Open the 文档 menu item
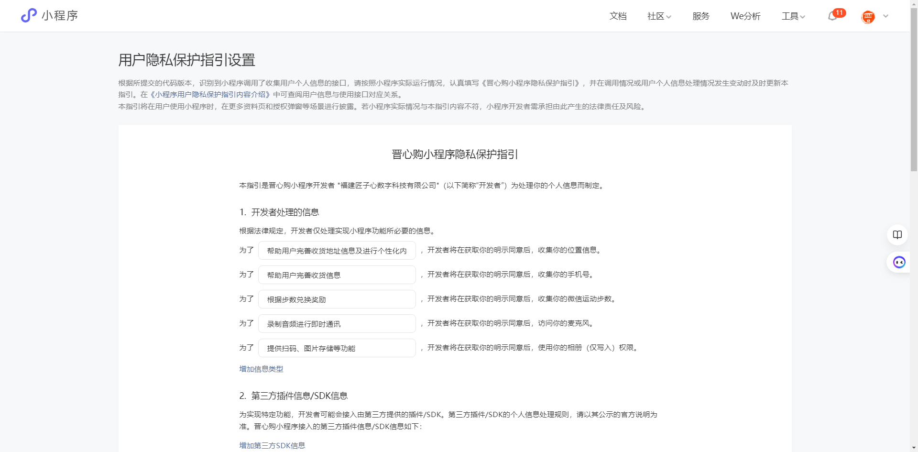The height and width of the screenshot is (452, 918). tap(618, 16)
